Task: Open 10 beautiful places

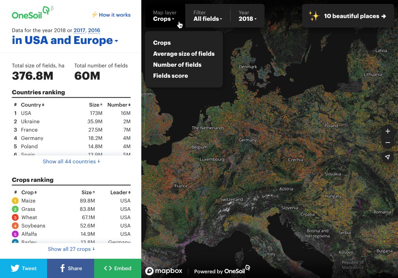Action: (x=348, y=16)
